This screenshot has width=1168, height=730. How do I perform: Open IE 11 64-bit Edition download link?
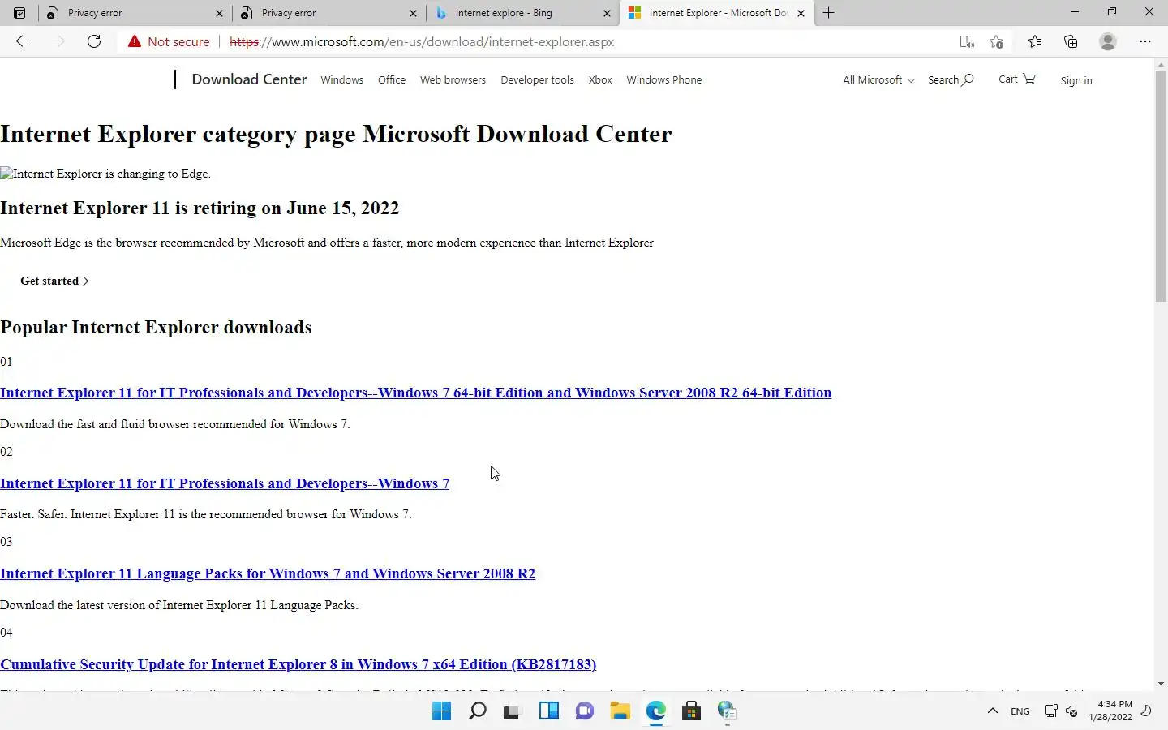click(415, 393)
